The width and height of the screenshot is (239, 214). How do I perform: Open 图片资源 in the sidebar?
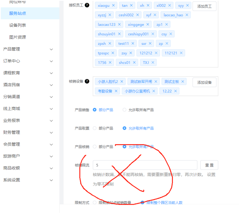pos(18,37)
